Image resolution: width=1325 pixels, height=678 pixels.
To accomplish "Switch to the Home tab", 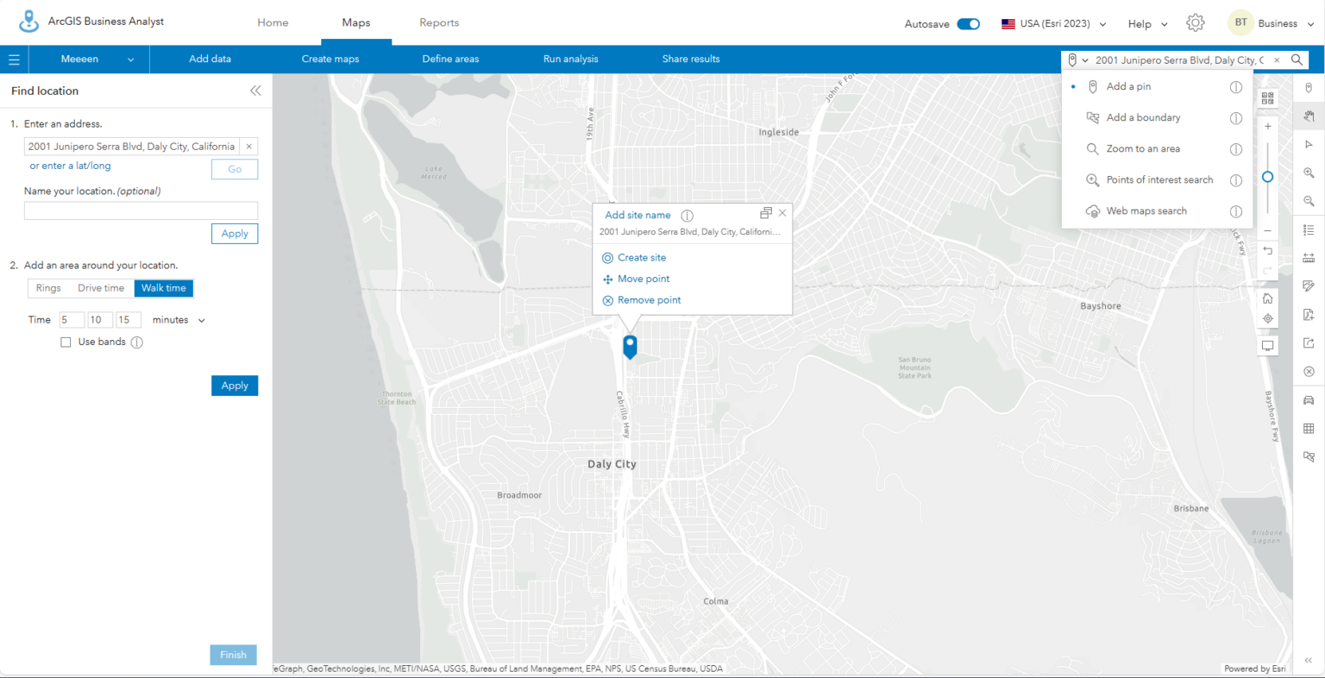I will tap(273, 23).
